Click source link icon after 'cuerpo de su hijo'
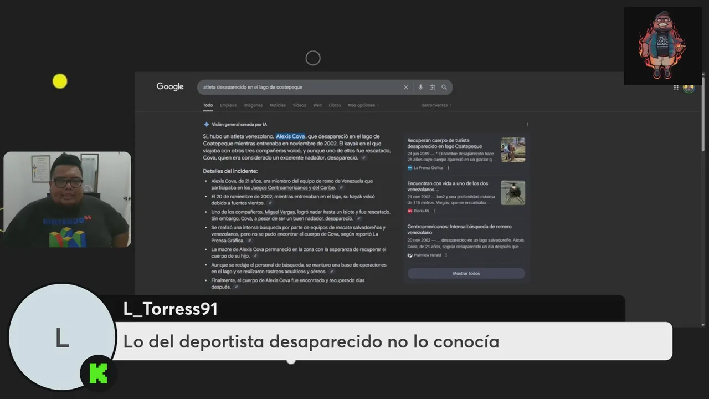 pyautogui.click(x=255, y=257)
